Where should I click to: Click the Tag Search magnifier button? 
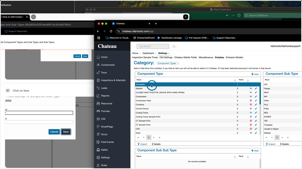point(174,46)
